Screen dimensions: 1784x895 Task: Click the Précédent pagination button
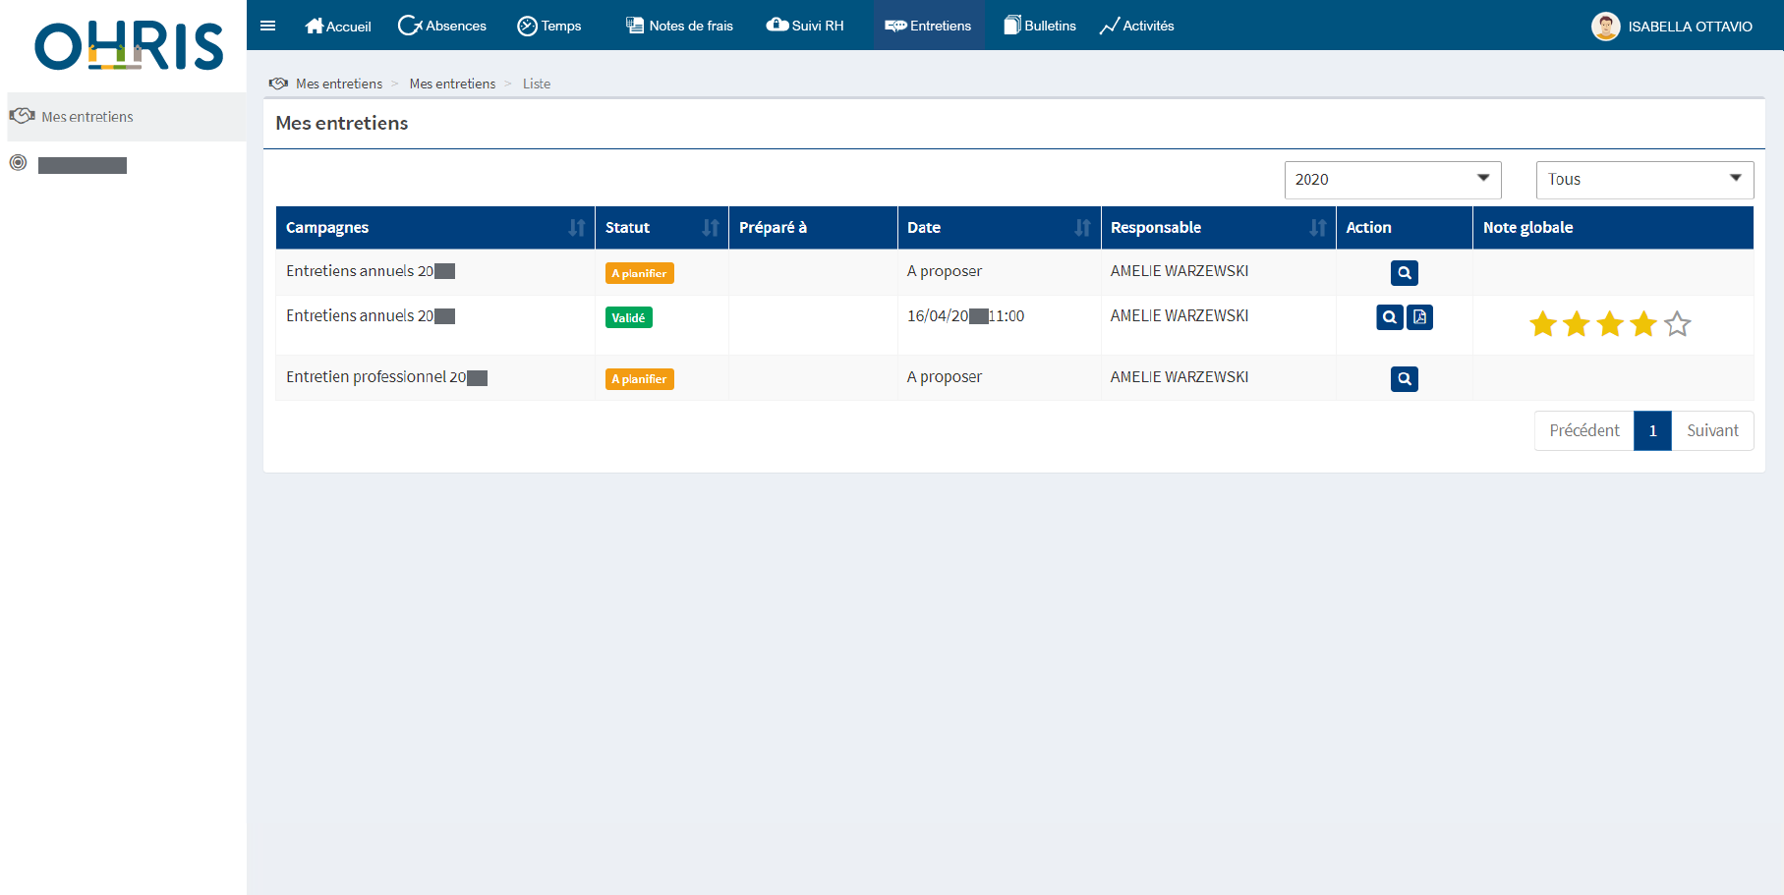point(1583,431)
